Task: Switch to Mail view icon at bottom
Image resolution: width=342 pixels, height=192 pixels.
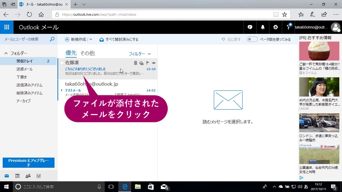Action: (7, 176)
